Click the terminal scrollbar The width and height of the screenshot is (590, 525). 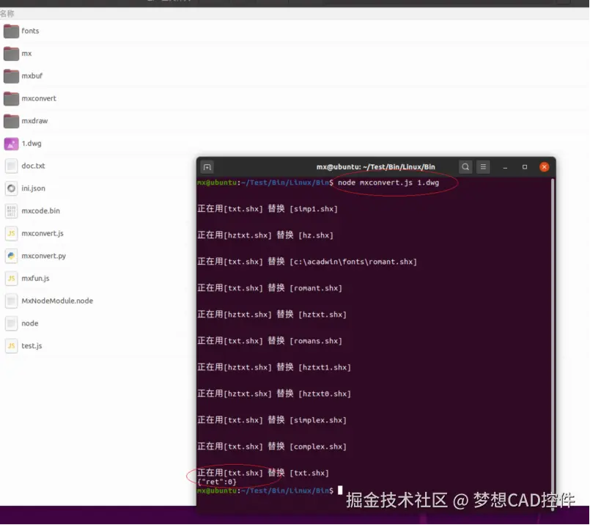tap(553, 343)
